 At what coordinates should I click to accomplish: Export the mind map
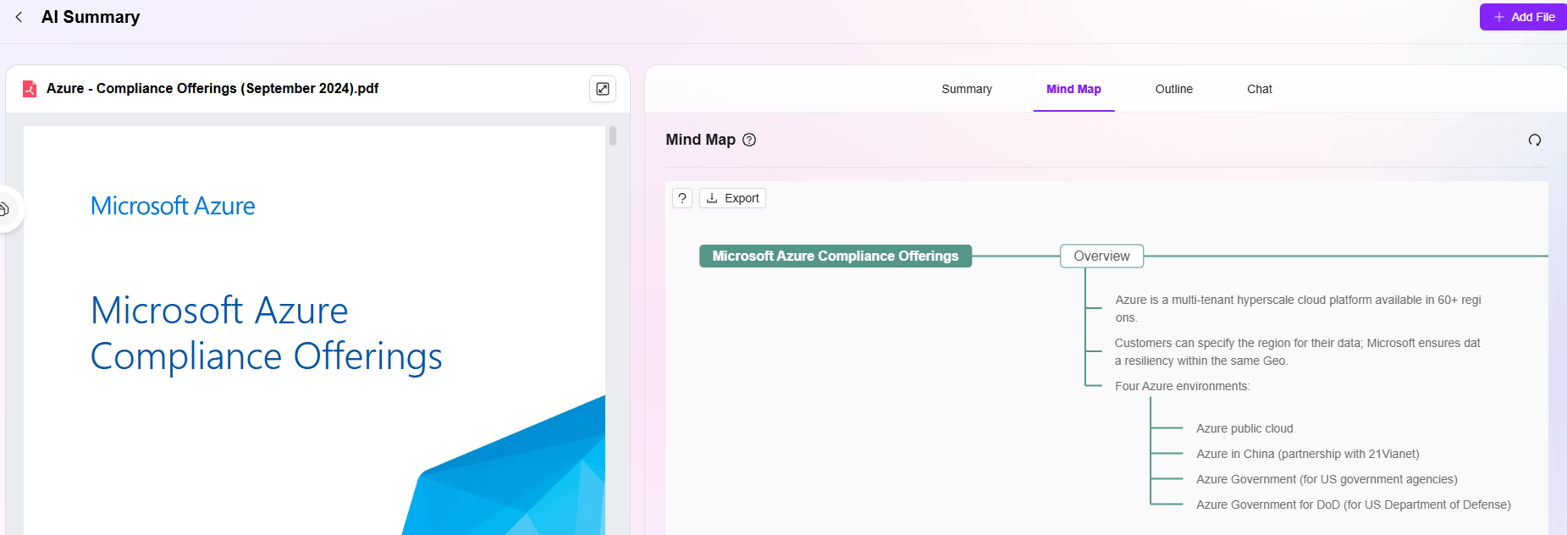[x=733, y=198]
